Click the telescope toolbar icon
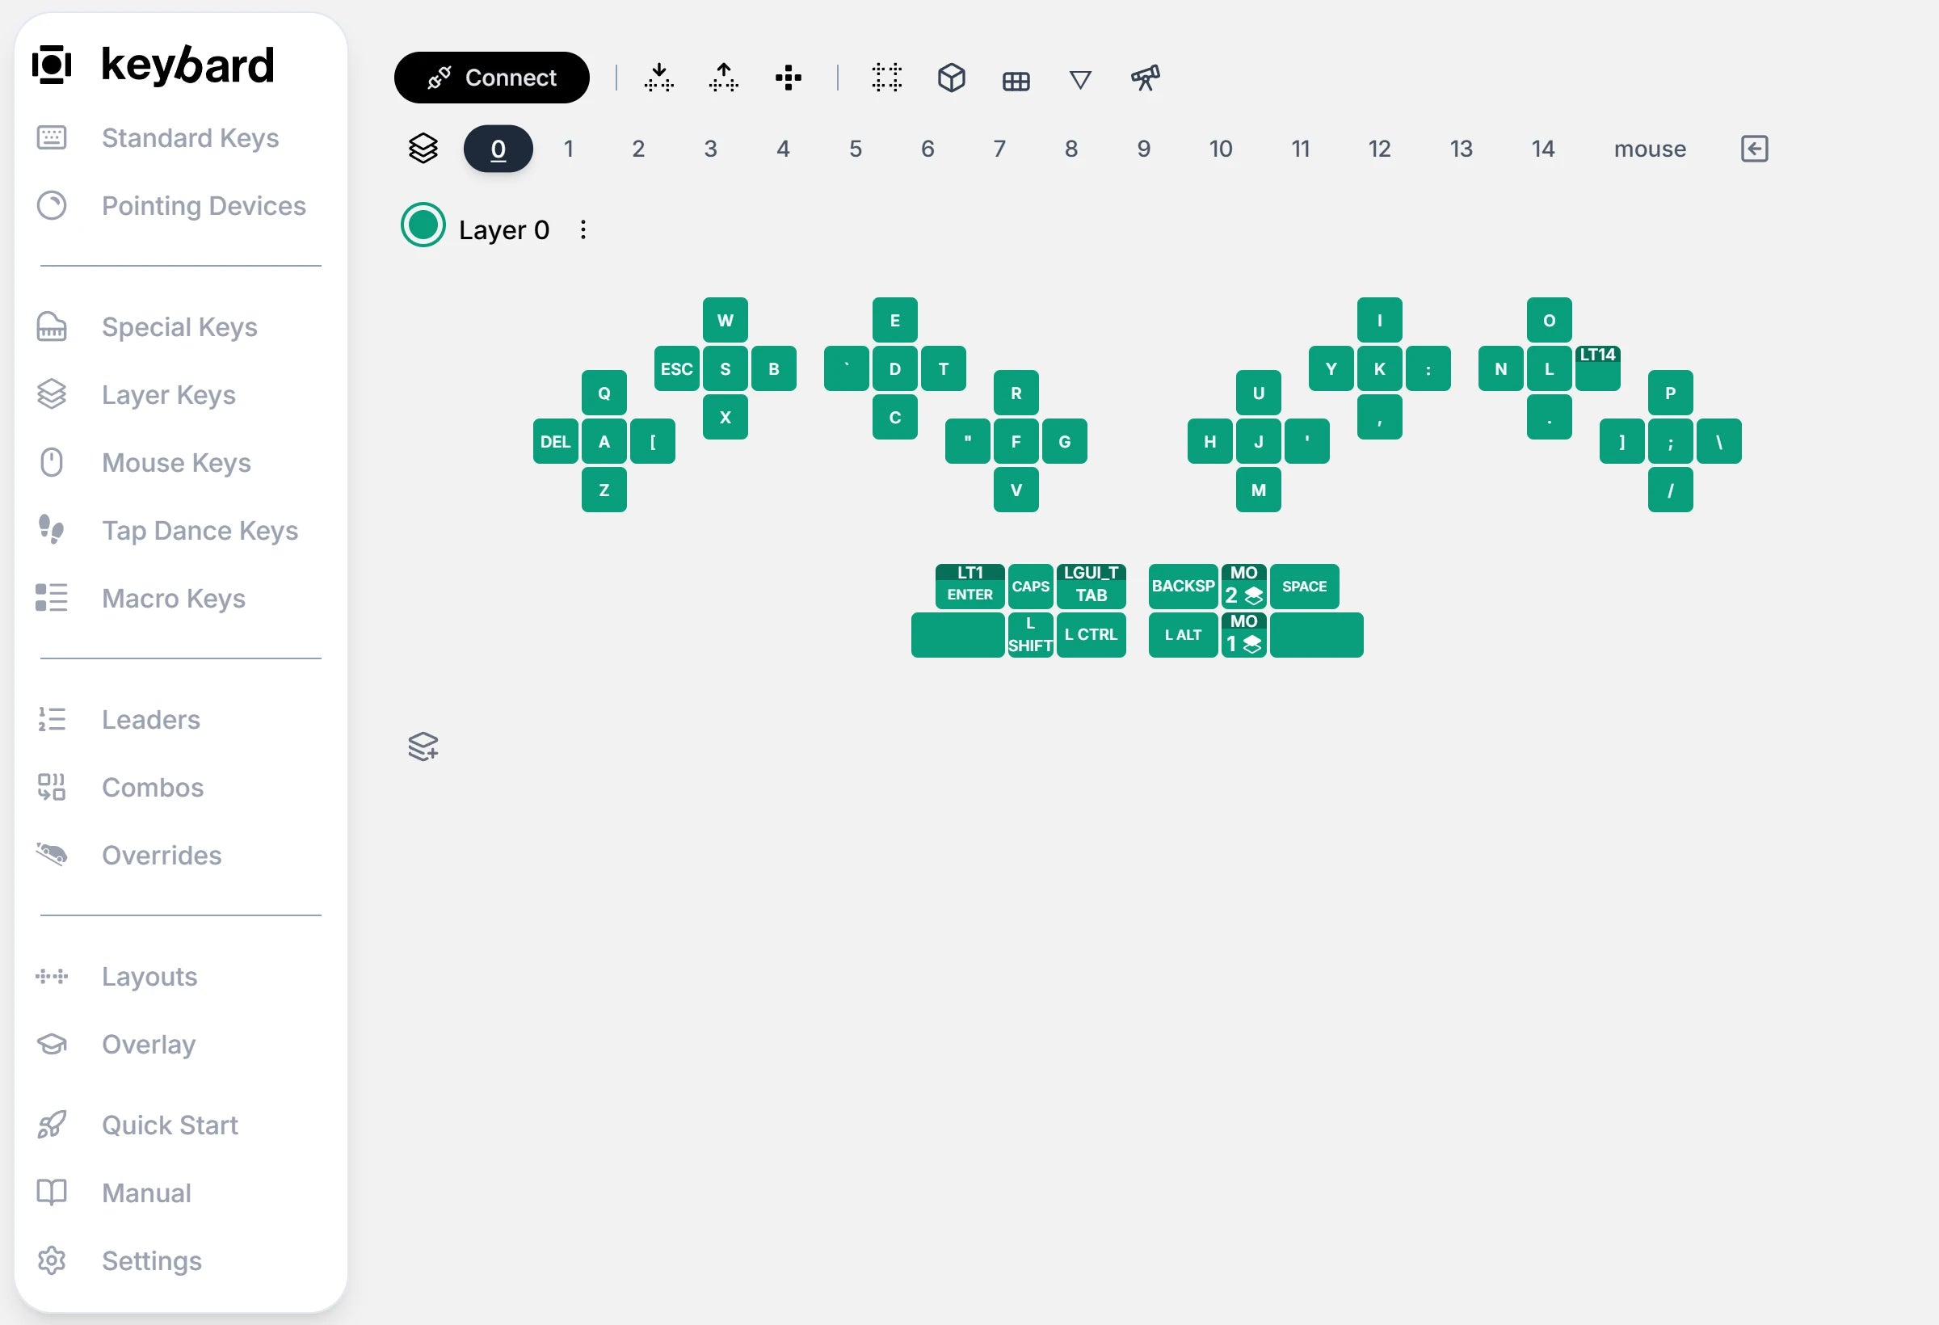Viewport: 1939px width, 1325px height. pyautogui.click(x=1146, y=78)
